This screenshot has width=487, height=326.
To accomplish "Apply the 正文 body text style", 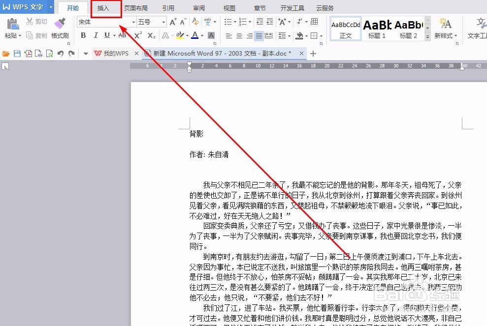I will (345, 29).
